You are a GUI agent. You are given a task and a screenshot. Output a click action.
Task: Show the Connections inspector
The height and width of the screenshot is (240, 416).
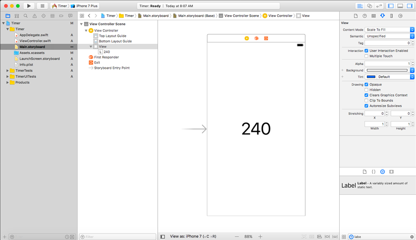tap(400, 16)
